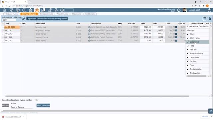Image resolution: width=213 pixels, height=120 pixels.
Task: Open the dashboard grid icon
Action: coord(11,10)
